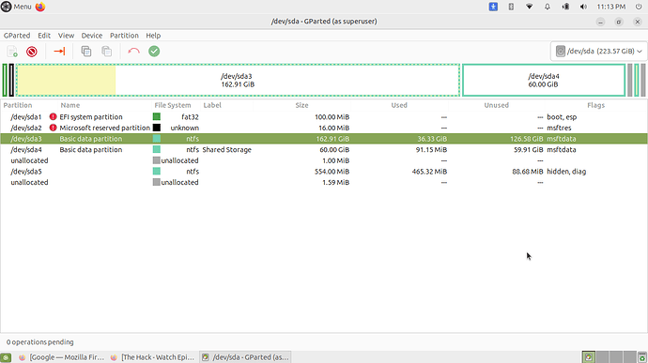Open the Device menu
This screenshot has width=648, height=363.
click(92, 36)
